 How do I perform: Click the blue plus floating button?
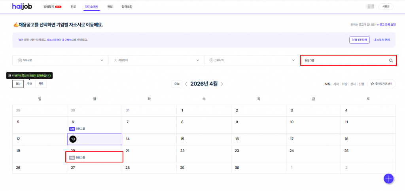coord(388,179)
